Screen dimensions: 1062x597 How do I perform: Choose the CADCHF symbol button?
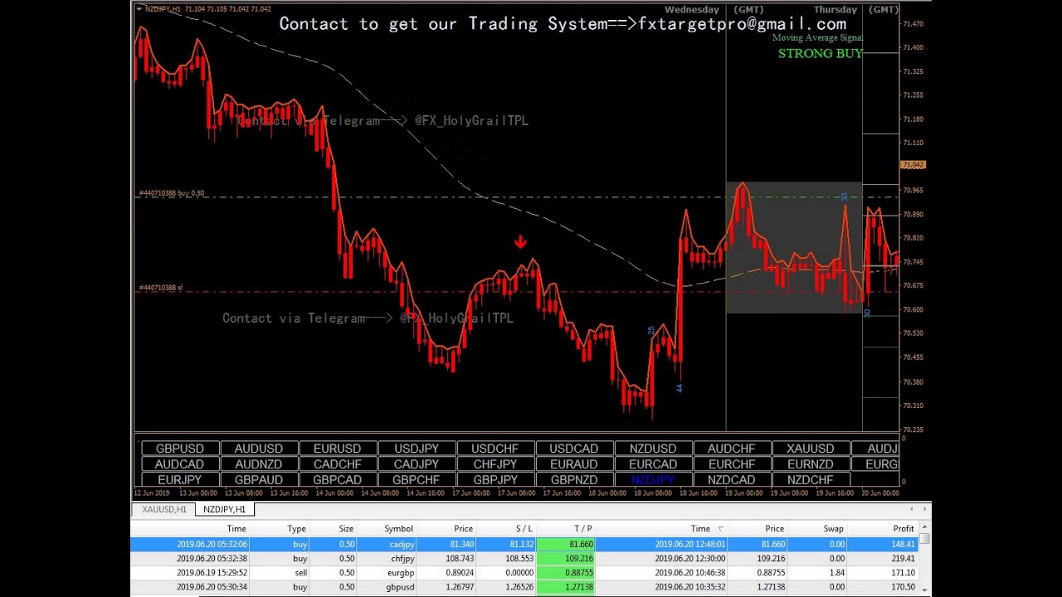pos(337,464)
